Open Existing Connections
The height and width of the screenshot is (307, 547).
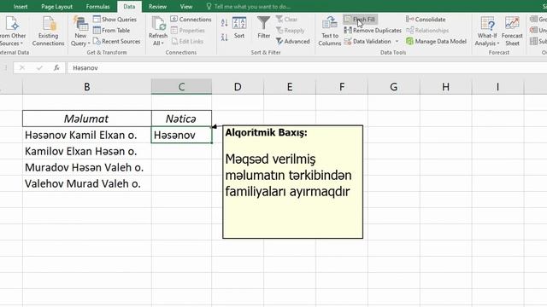pyautogui.click(x=48, y=32)
